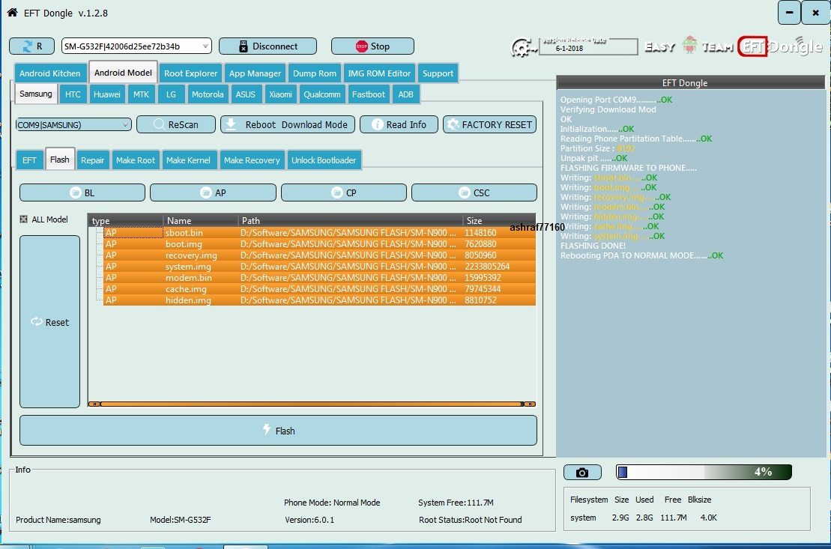Switch to the Android Model tab
831x549 pixels.
click(123, 72)
